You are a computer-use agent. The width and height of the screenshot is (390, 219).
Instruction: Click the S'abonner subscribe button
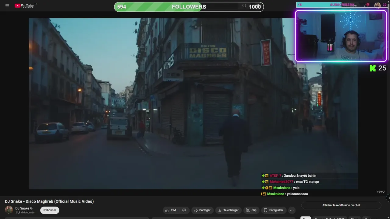click(x=50, y=210)
